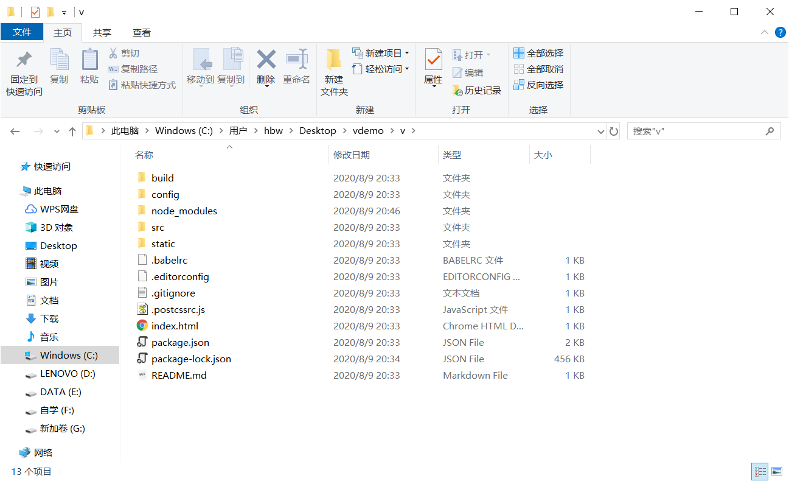
Task: Click hbw in the address path
Action: (274, 131)
